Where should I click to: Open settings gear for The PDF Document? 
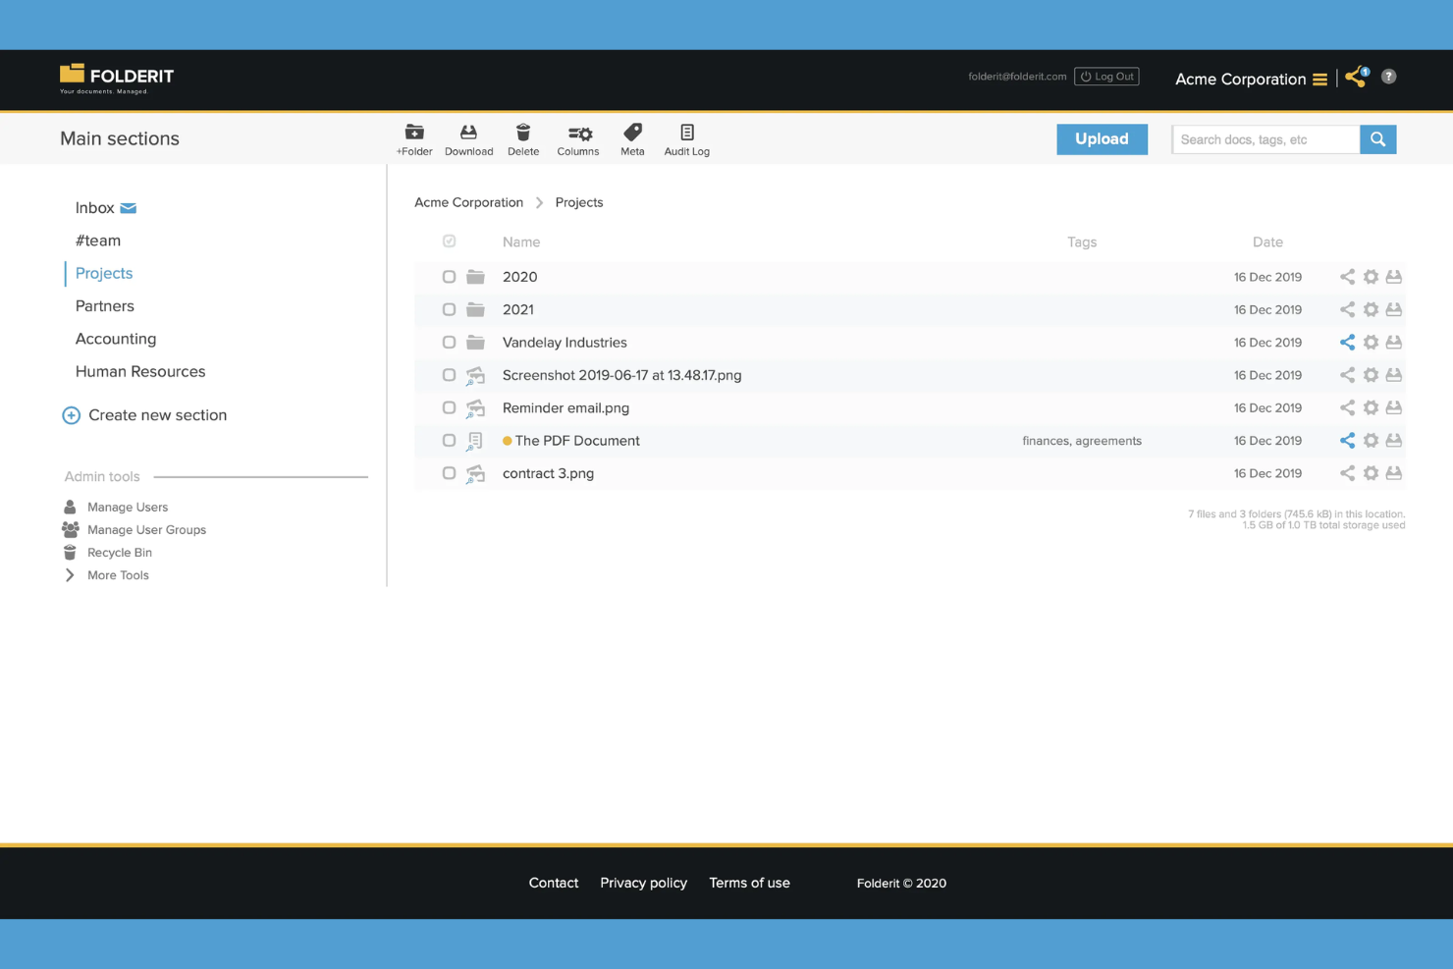1371,440
